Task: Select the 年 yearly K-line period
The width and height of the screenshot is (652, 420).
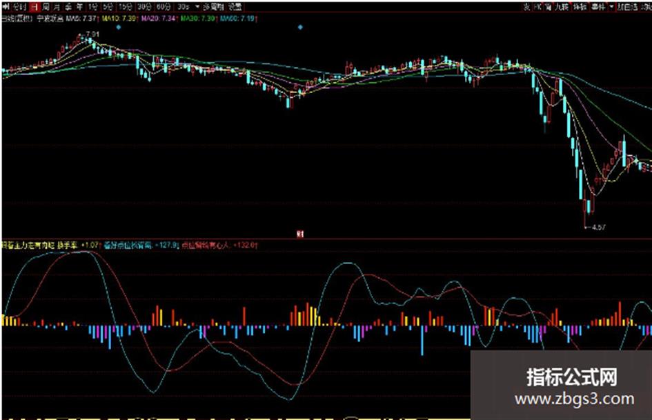Action: (x=79, y=7)
